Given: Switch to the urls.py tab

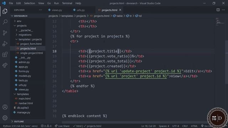Looking at the screenshot, I should [x=81, y=10].
